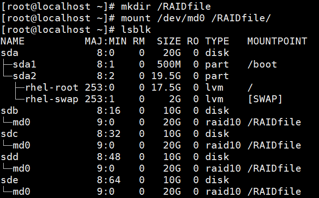Select the rhel-swap volume entry
The image size is (319, 198).
pyautogui.click(x=52, y=99)
